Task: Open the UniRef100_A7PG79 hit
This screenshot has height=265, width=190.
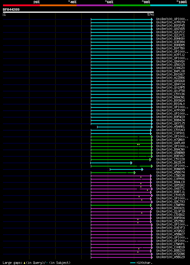Action: pyautogui.click(x=170, y=22)
